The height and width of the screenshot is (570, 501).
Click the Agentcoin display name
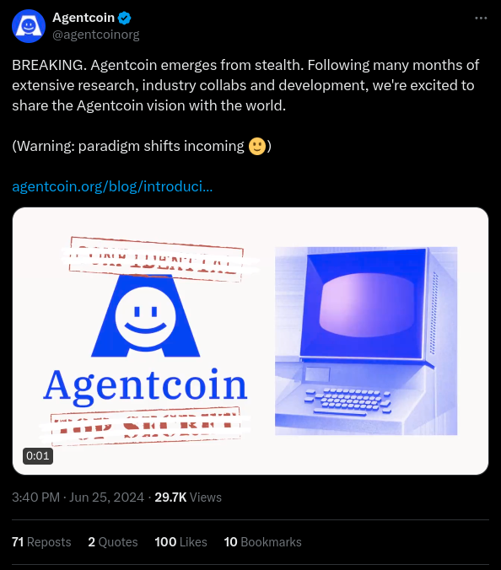click(x=83, y=18)
